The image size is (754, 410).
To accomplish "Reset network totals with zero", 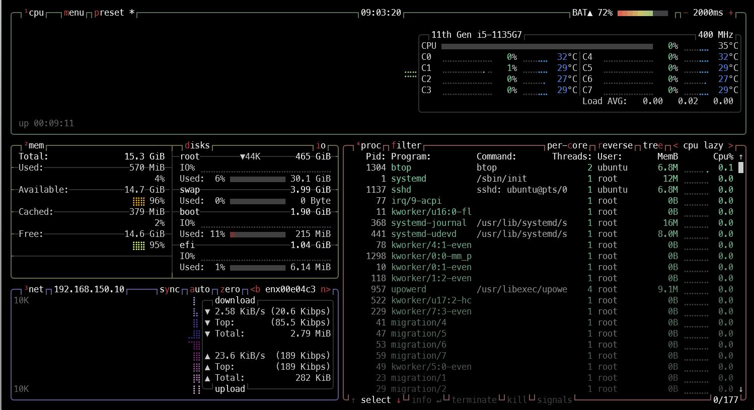I will (230, 289).
